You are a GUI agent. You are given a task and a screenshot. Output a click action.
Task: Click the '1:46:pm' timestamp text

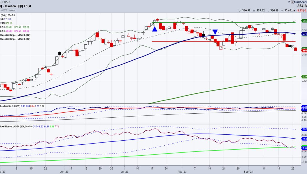pos(11,10)
